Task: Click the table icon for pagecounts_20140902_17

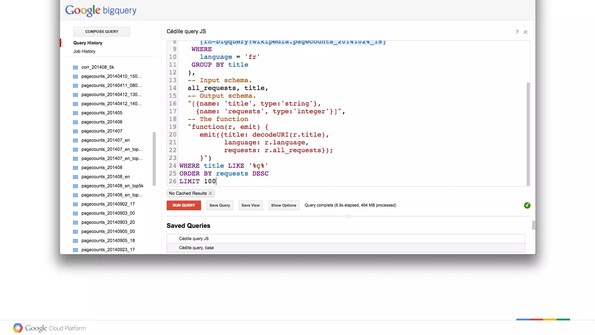Action: (75, 204)
